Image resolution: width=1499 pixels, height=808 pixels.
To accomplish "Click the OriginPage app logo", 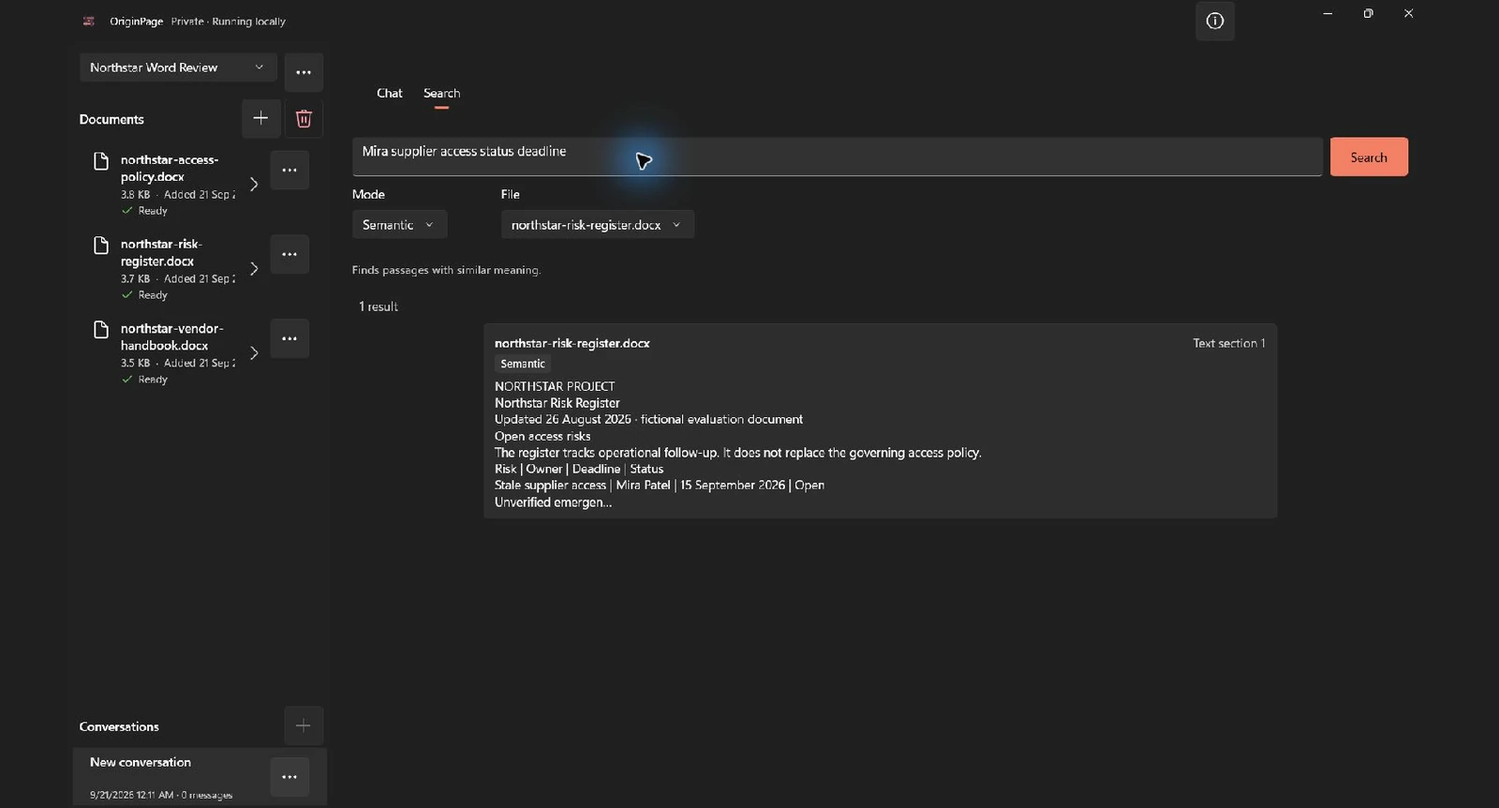I will [89, 21].
